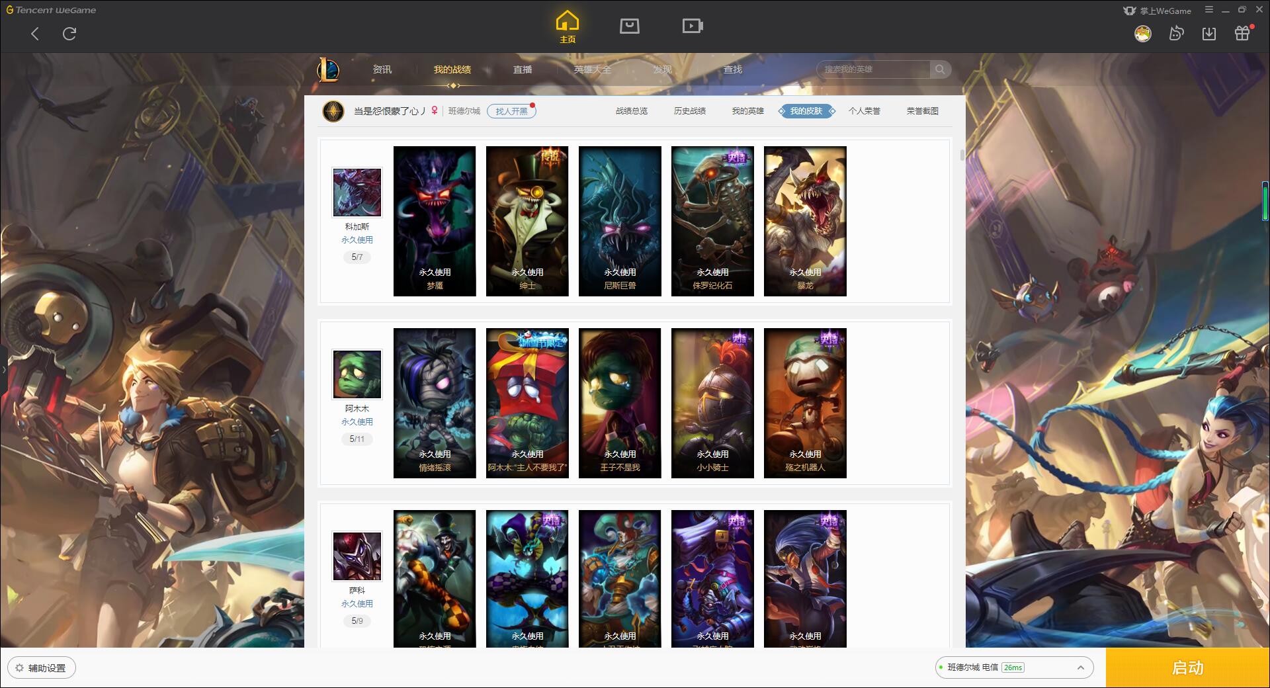1270x688 pixels.
Task: Switch to 战绩总览 sub-tab
Action: (632, 111)
